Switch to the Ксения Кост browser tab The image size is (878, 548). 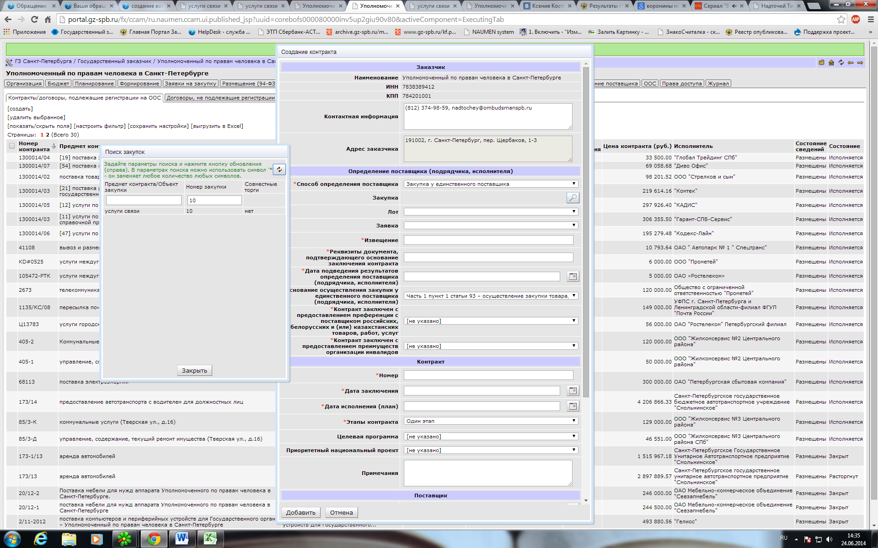[547, 6]
